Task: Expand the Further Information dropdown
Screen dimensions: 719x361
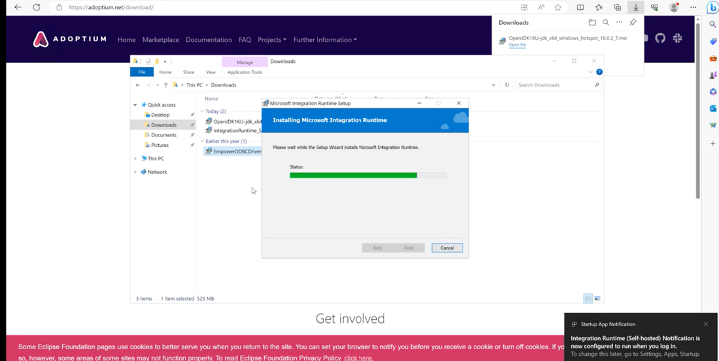Action: [325, 40]
